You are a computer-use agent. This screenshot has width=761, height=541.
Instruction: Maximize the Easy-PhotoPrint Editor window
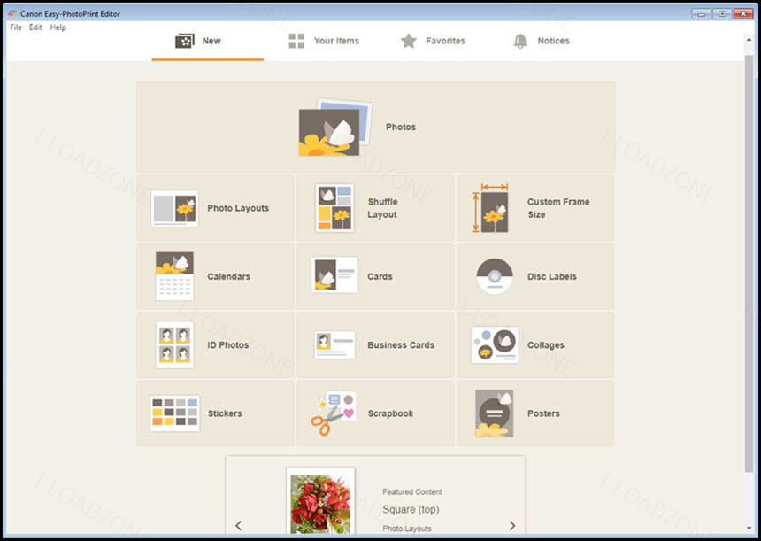[x=722, y=13]
